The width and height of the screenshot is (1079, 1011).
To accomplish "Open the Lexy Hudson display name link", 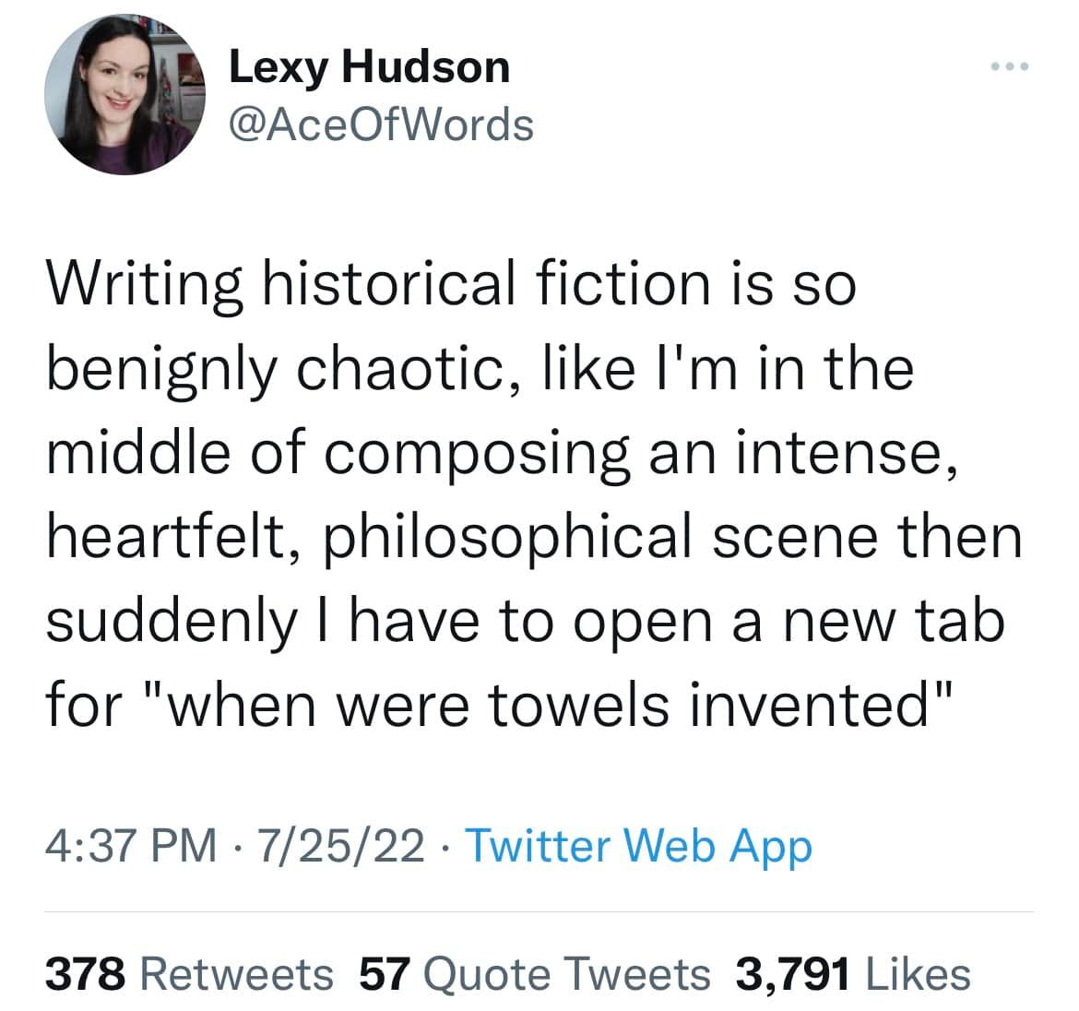I will point(368,67).
